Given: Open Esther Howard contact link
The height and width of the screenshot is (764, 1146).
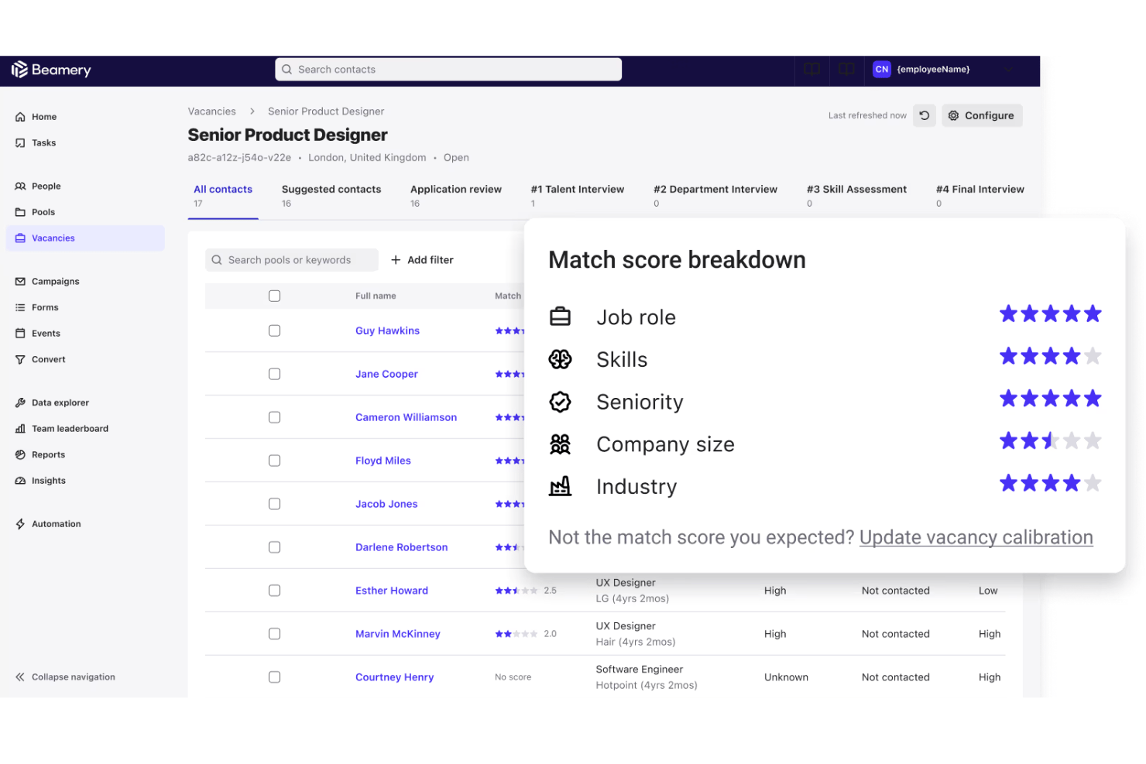Looking at the screenshot, I should pos(392,591).
